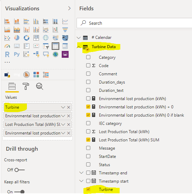Screen dimensions: 192x194
Task: Tick the Code field checkbox
Action: point(88,65)
